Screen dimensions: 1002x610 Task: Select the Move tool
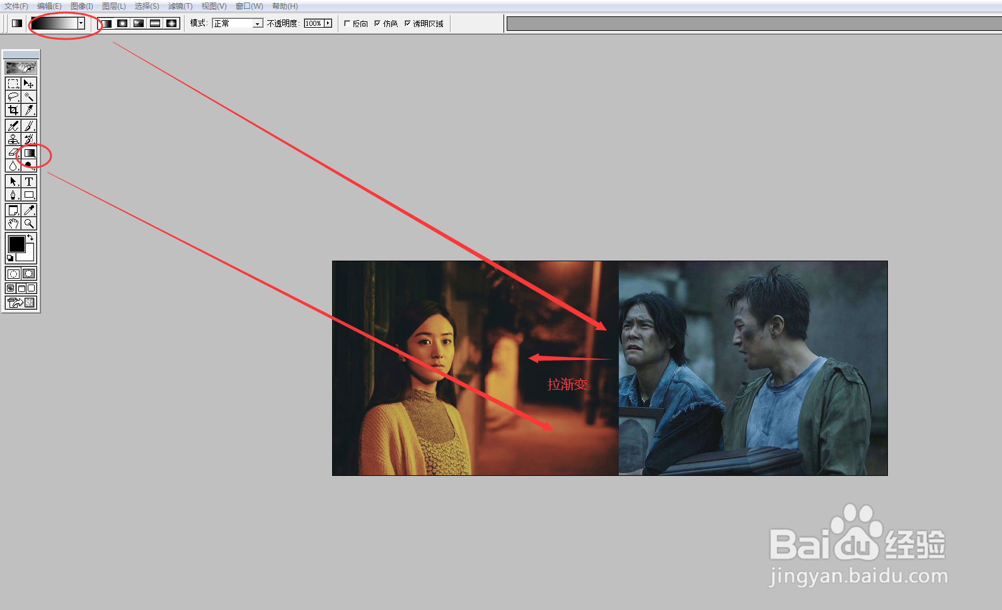[x=29, y=84]
